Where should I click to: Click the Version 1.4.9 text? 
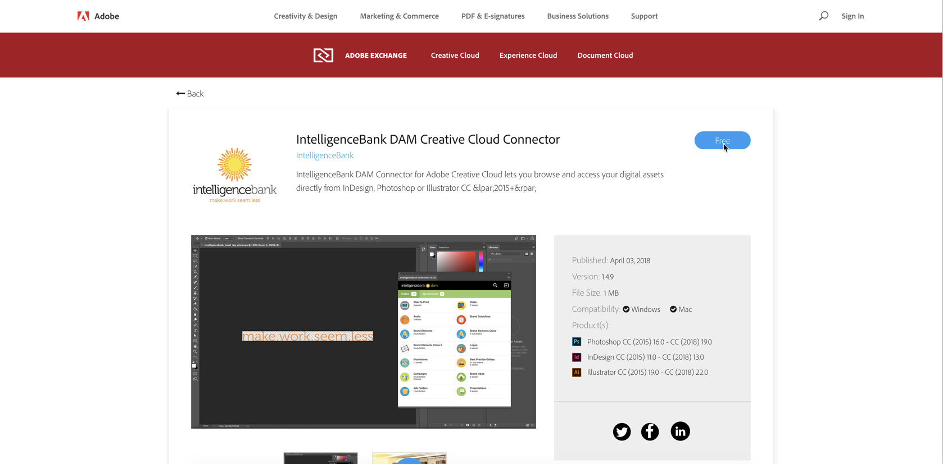point(593,277)
